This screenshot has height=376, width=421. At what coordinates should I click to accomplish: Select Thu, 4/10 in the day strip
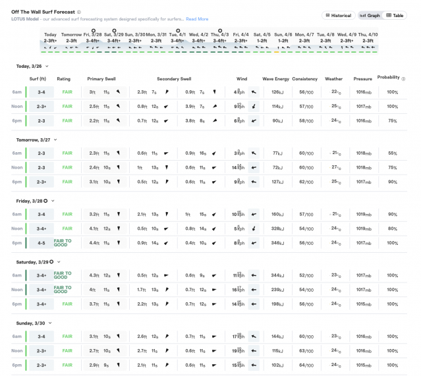click(368, 41)
